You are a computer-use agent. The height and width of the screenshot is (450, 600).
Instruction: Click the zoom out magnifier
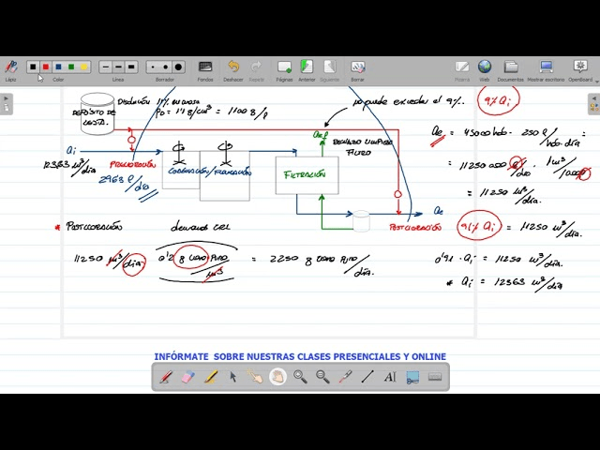[x=322, y=377]
